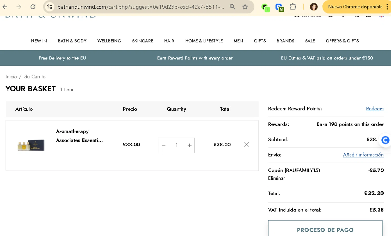Open the HOME & LIFESTYLE menu
Image resolution: width=391 pixels, height=236 pixels.
point(204,41)
